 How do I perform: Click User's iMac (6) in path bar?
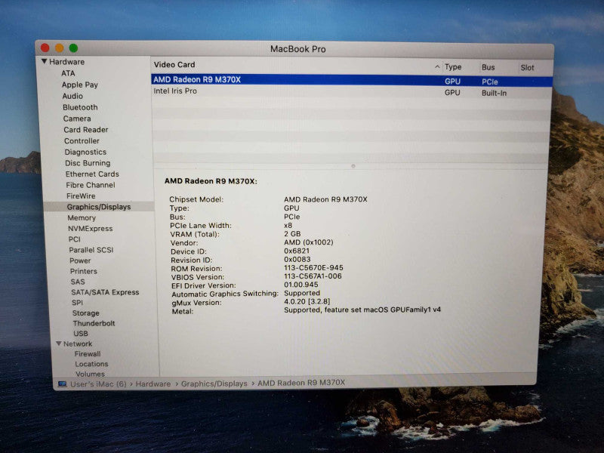pyautogui.click(x=98, y=384)
